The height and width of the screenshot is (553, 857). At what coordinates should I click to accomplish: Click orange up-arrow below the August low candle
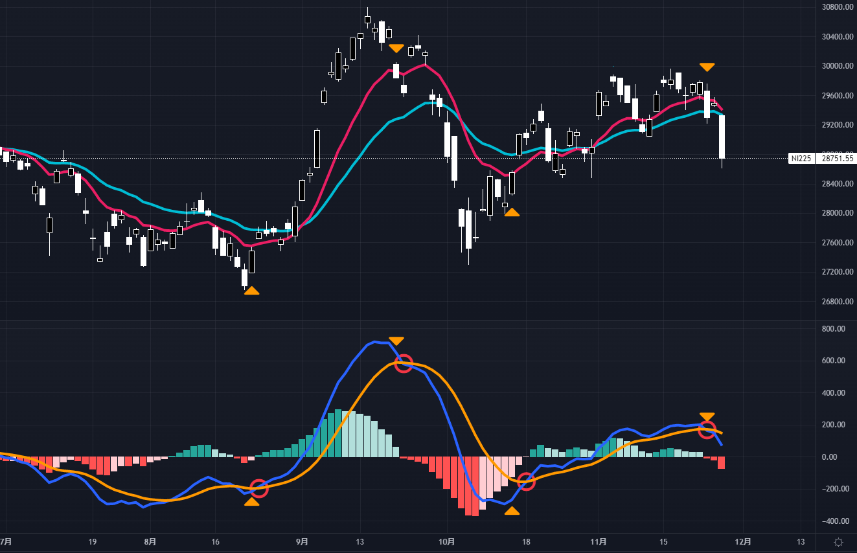[251, 291]
